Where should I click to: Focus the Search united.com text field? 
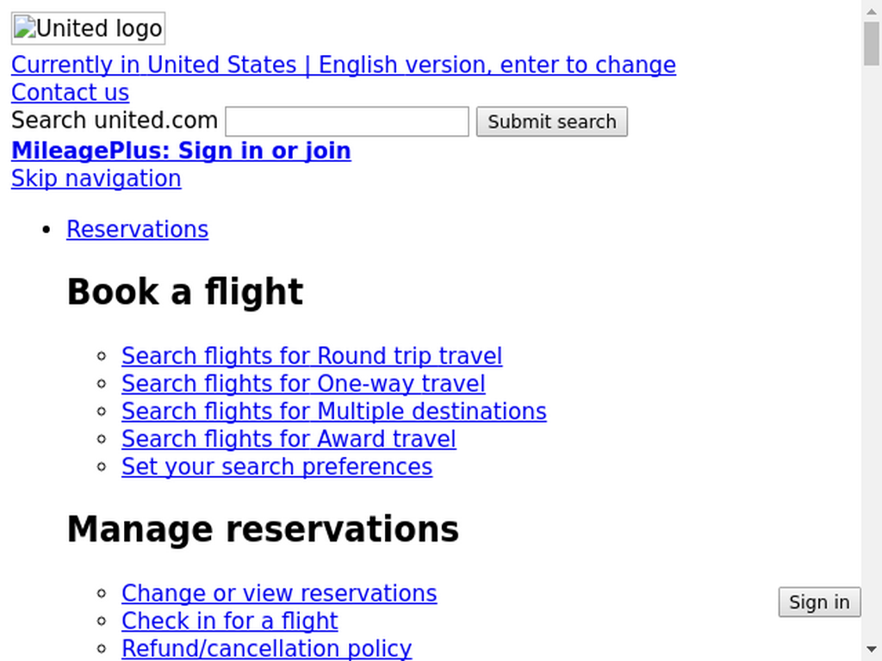pyautogui.click(x=347, y=121)
